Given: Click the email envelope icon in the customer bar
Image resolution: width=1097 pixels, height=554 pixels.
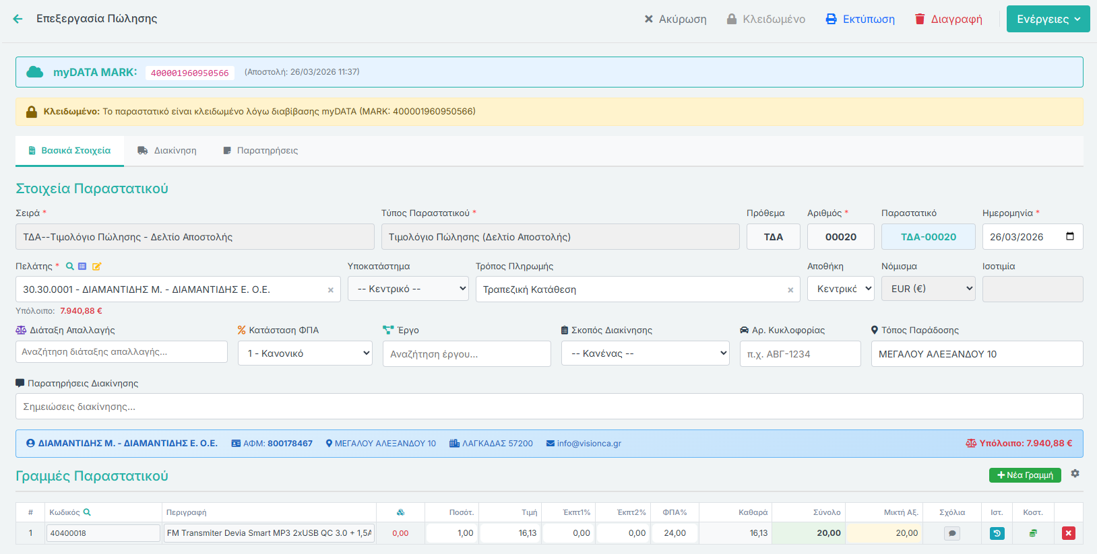Looking at the screenshot, I should 550,444.
